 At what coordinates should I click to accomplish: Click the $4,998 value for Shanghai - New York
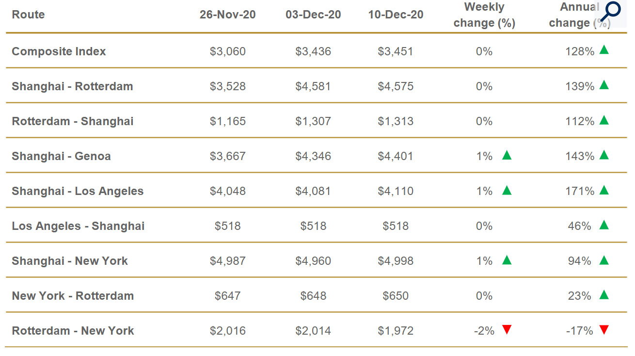396,261
